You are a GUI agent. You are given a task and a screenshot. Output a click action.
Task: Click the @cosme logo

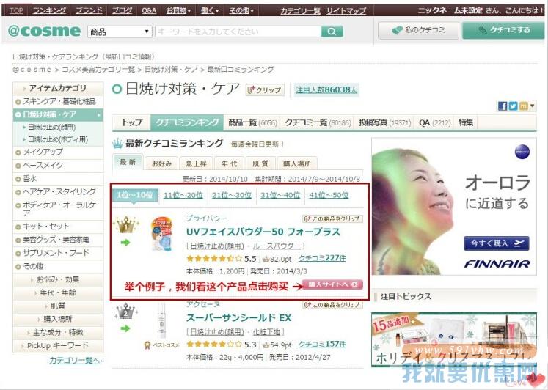(45, 31)
